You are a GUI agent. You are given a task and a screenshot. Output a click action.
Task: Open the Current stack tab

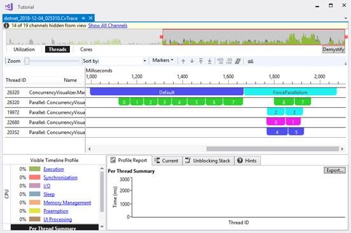pos(167,161)
